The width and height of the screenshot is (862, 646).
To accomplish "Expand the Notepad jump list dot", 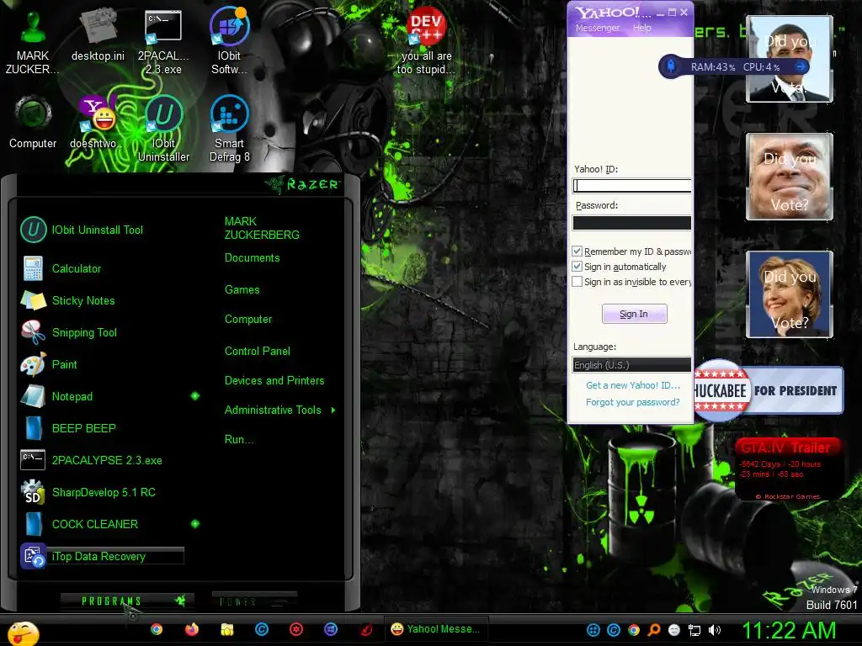I will 195,396.
